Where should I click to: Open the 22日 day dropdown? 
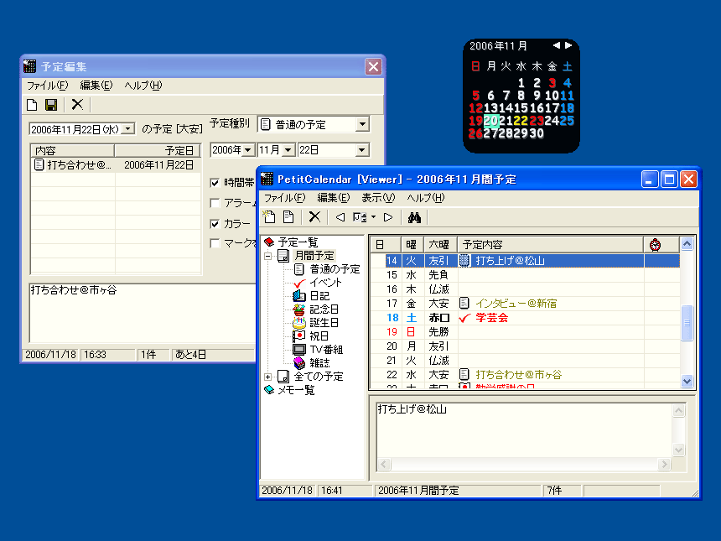pos(362,150)
